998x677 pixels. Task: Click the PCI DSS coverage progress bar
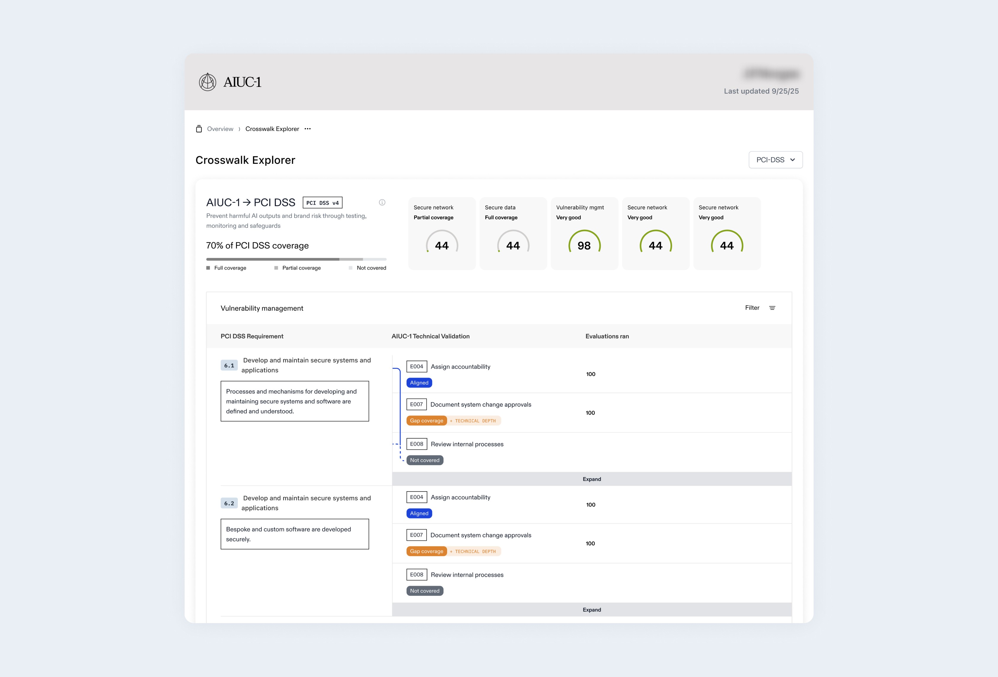point(296,259)
